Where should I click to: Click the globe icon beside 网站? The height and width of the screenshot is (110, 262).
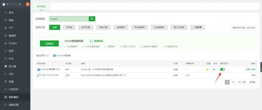click(x=6, y=20)
